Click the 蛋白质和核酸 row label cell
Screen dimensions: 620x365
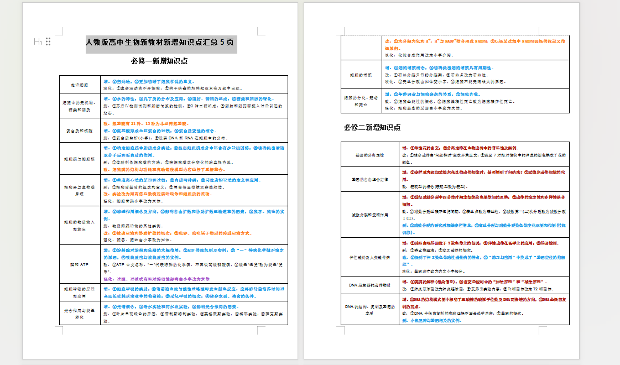coord(80,131)
